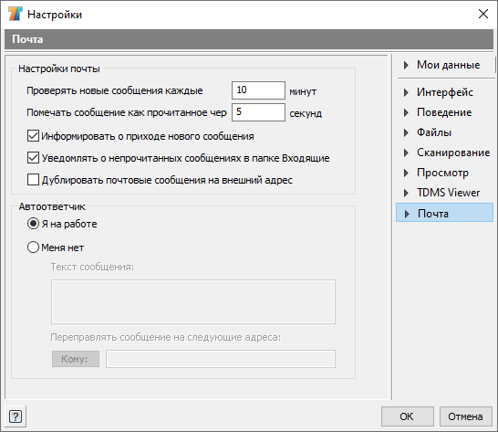Screen dimensions: 498x432
Task: Select the Меня нет radio option
Action: (33, 248)
